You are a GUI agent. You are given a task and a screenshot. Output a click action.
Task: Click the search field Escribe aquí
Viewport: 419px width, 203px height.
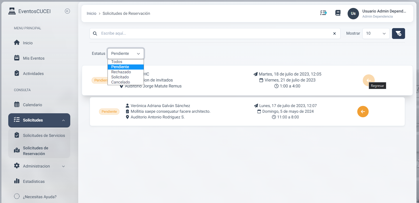pos(213,34)
